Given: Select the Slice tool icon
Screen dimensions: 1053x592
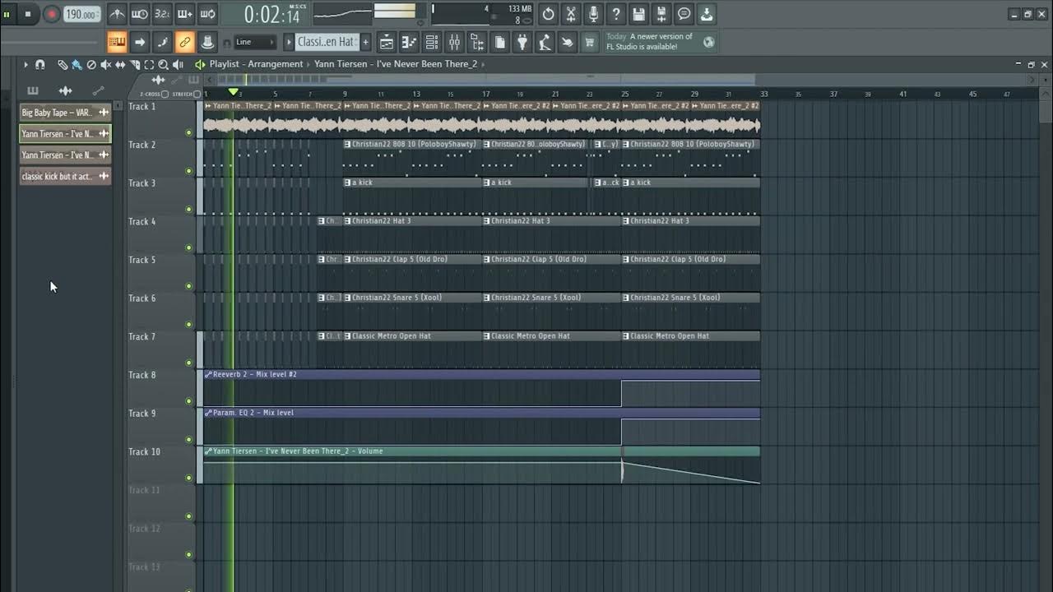Looking at the screenshot, I should click(135, 64).
